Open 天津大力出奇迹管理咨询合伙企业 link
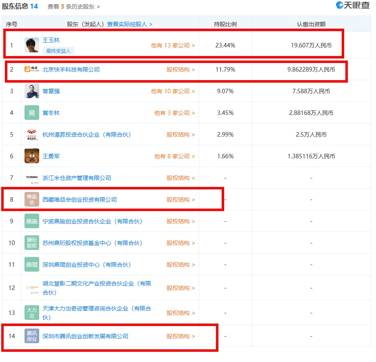This screenshot has height=362, width=376. (x=97, y=313)
